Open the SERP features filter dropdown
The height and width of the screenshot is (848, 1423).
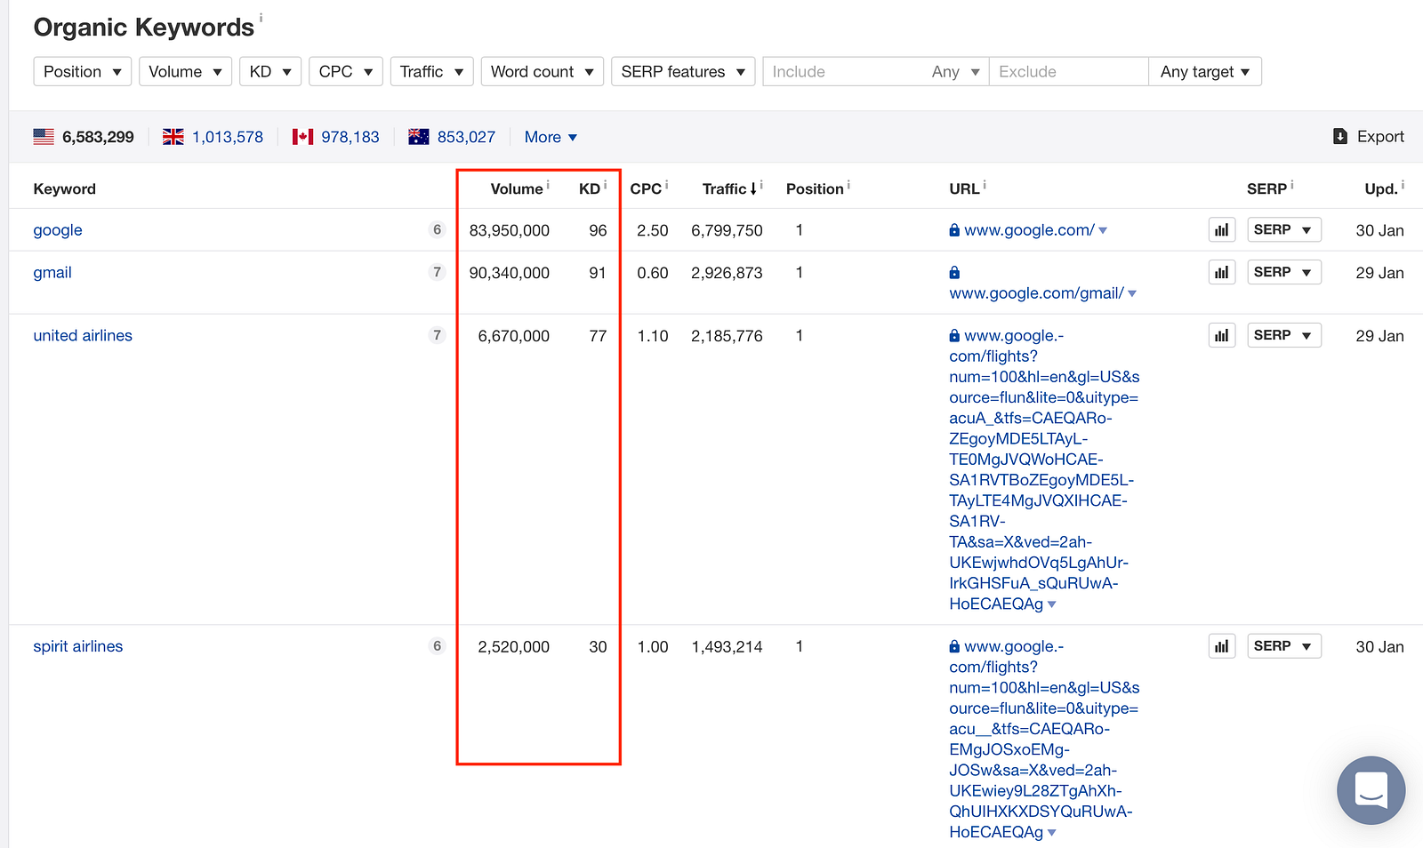pyautogui.click(x=683, y=71)
